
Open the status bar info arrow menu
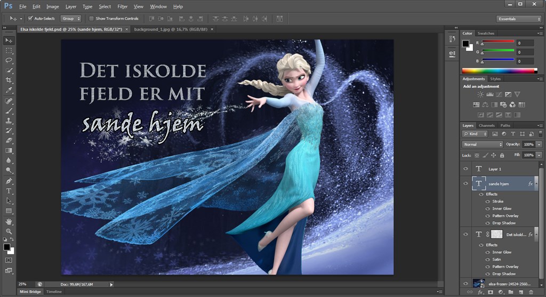(x=111, y=284)
